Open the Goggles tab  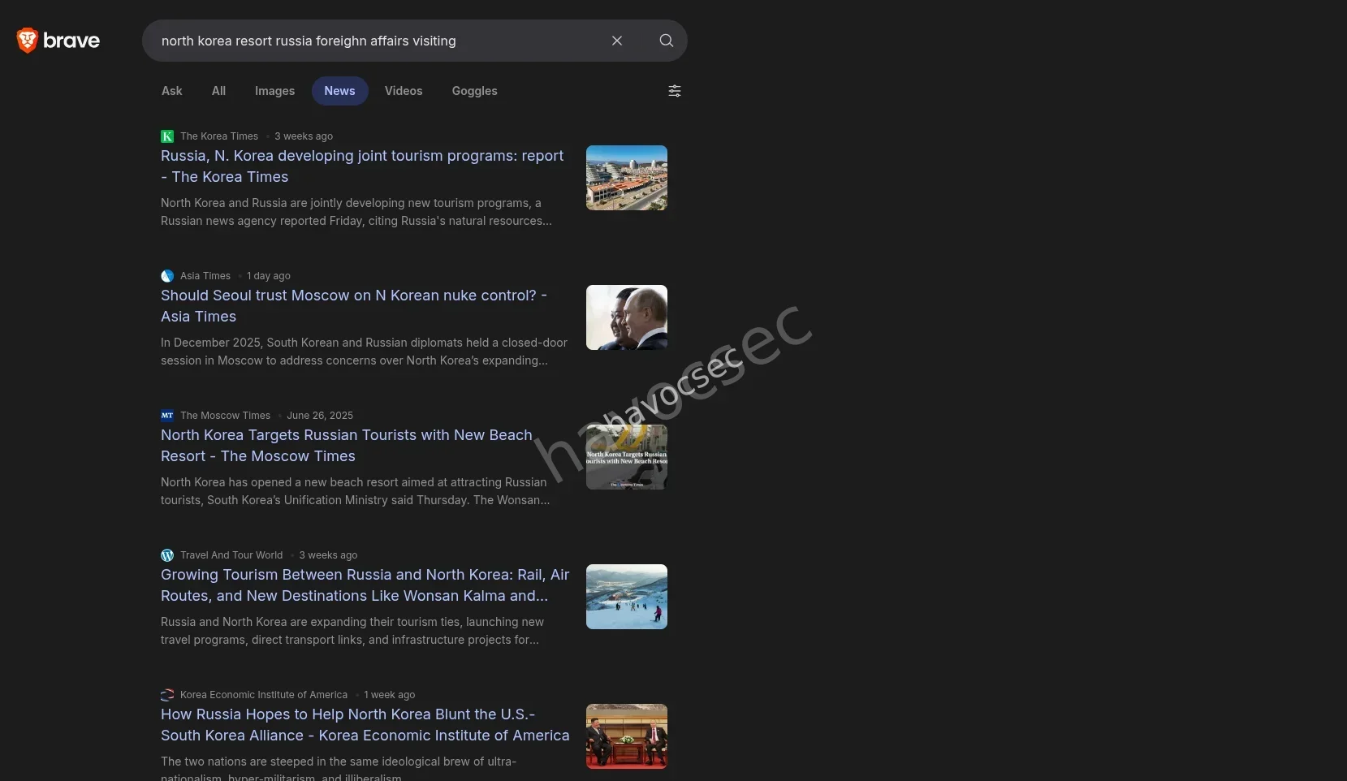474,91
